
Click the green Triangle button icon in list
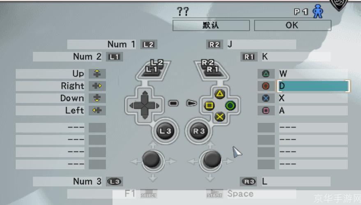click(x=266, y=73)
